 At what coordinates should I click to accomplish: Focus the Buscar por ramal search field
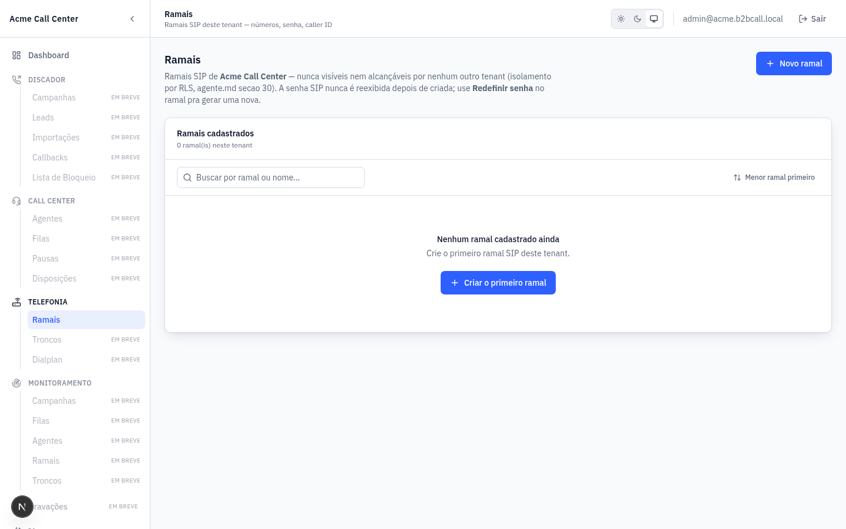click(x=271, y=178)
